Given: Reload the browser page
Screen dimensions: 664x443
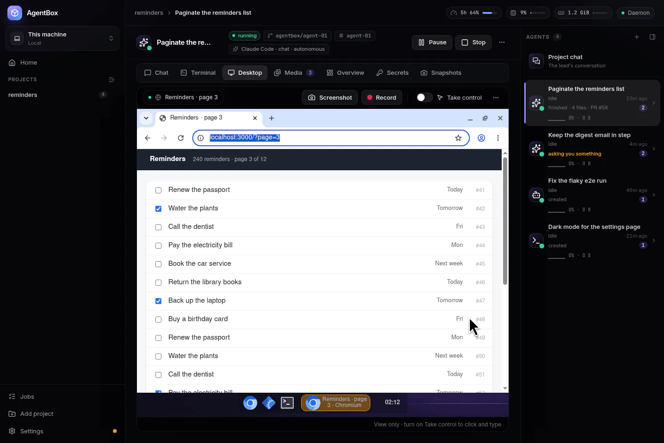Looking at the screenshot, I should click(181, 138).
